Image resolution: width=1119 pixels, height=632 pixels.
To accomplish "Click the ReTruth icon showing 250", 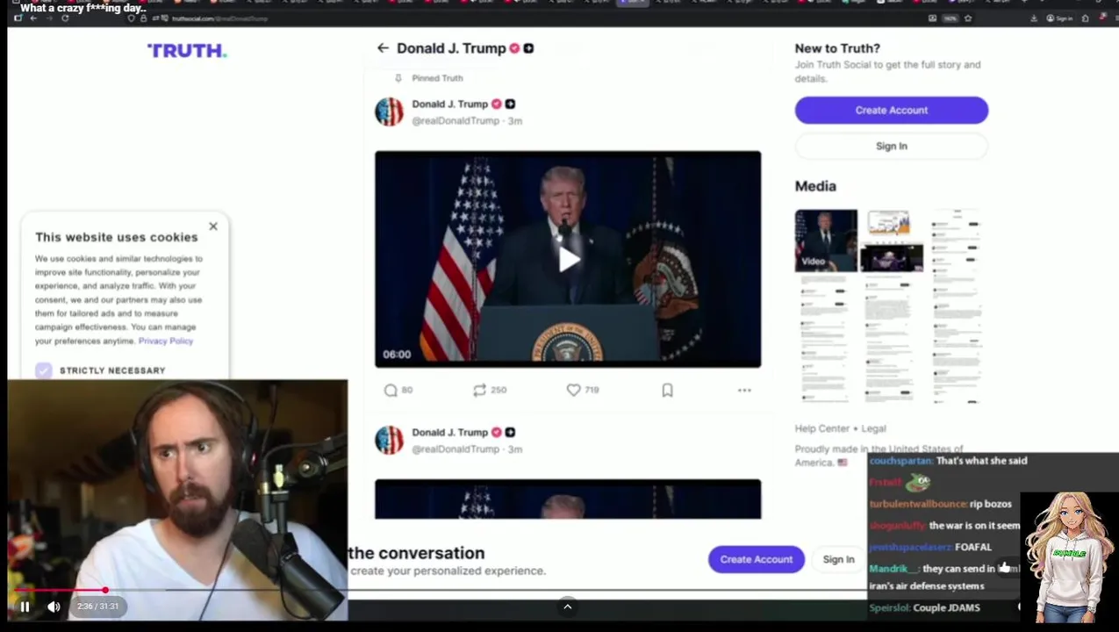I will (479, 390).
